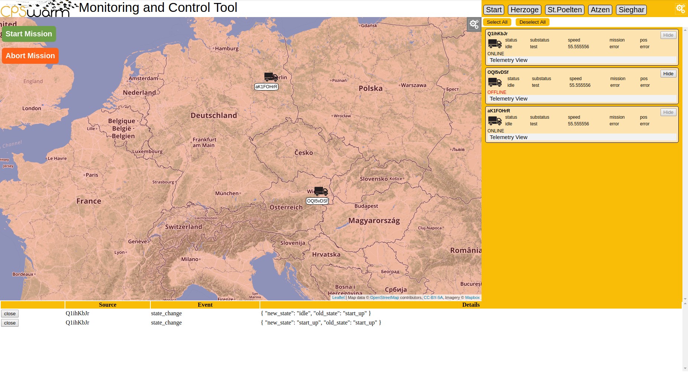Click the Source column header
Screen dimensions: 688x372
pos(108,305)
